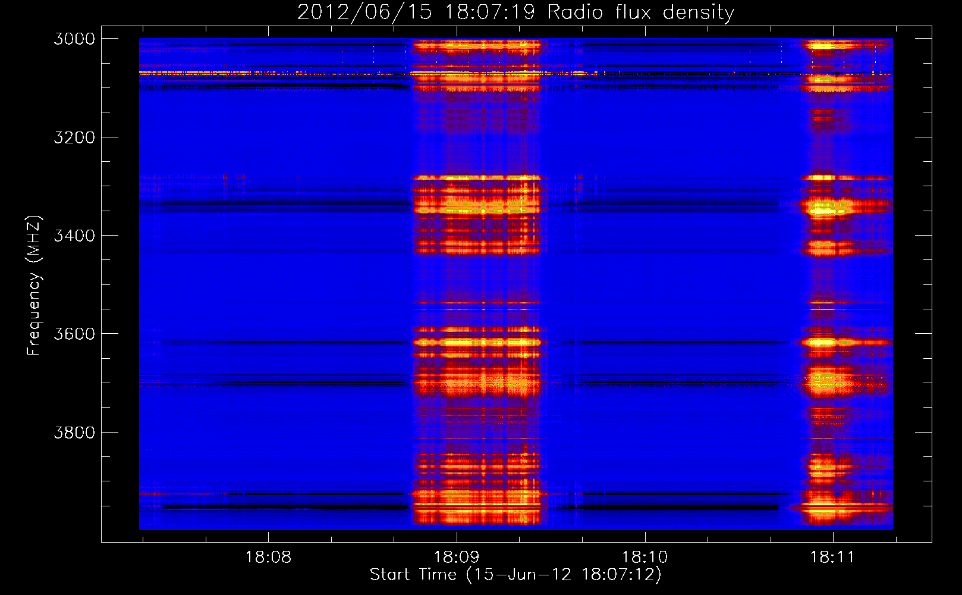Click the 'Frequency (MHZ)' axis label
Screen dimensions: 962x595
(x=34, y=286)
